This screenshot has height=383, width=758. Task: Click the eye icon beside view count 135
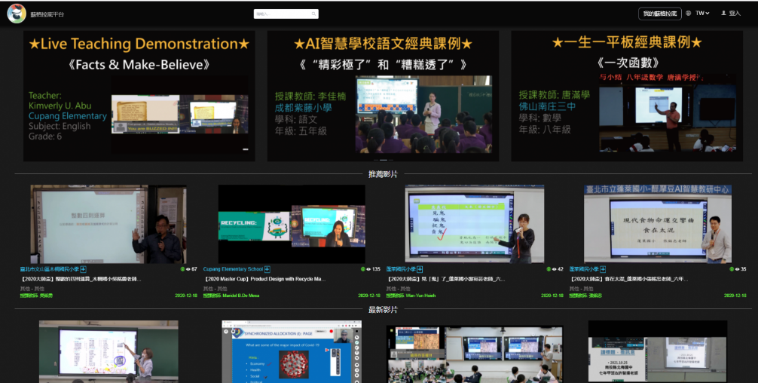367,269
